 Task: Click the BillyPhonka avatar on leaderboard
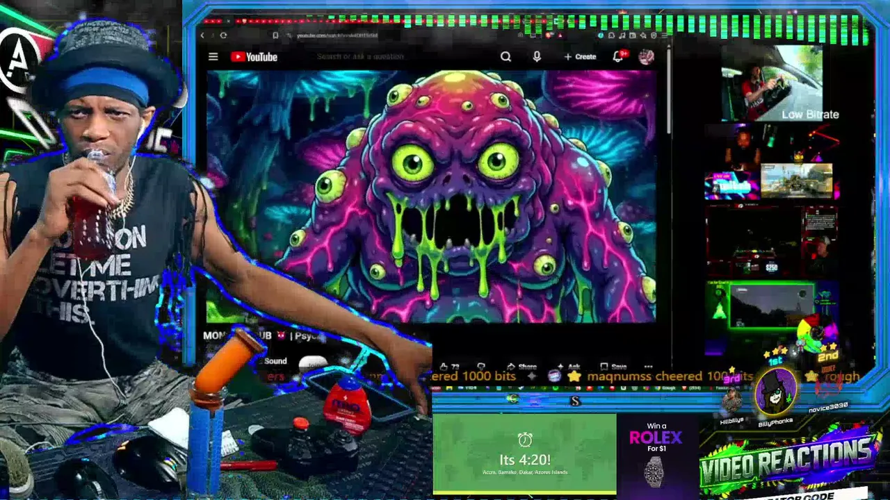click(x=775, y=393)
